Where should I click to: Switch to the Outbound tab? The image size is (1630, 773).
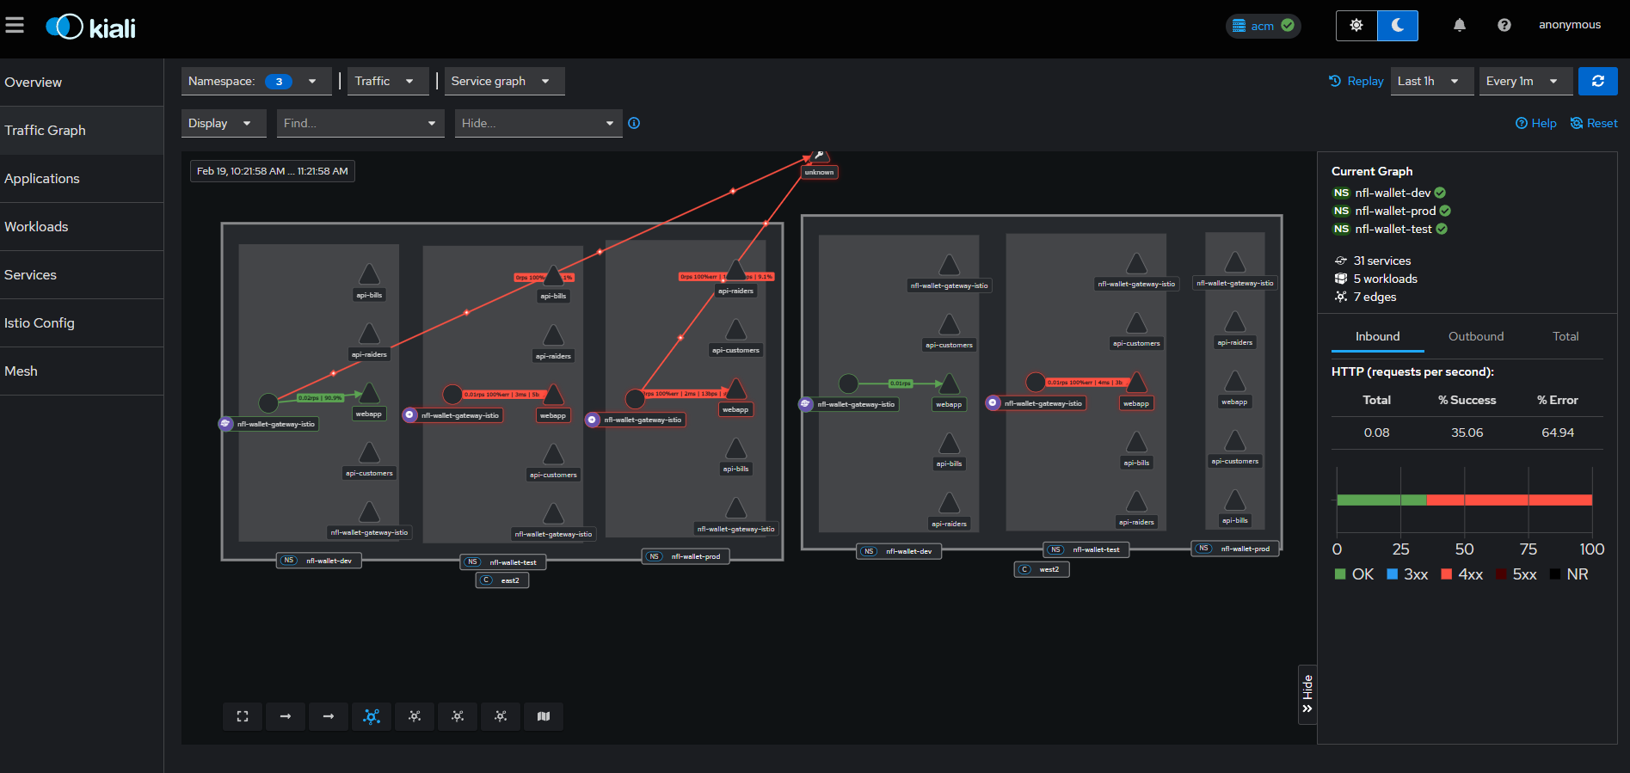click(1476, 336)
